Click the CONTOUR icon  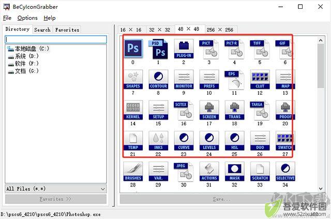158,80
